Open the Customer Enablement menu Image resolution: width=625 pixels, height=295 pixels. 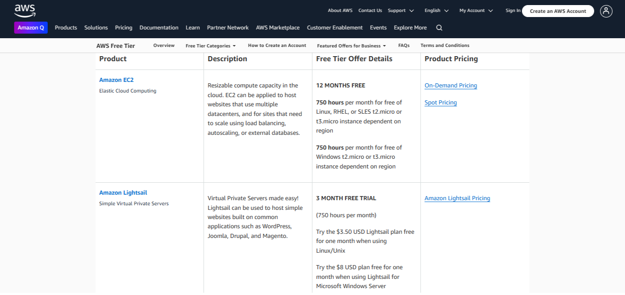click(x=335, y=28)
